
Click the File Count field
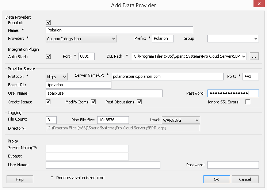[x=51, y=120]
